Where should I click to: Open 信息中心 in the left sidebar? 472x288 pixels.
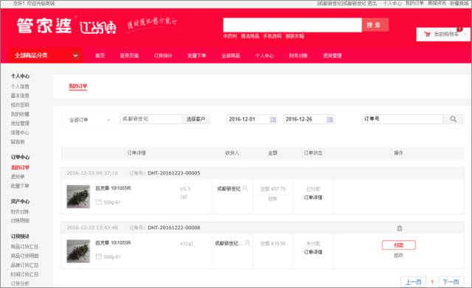[x=20, y=133]
